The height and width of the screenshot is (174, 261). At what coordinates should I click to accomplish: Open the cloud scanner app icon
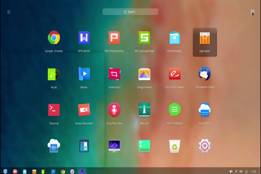point(54,146)
